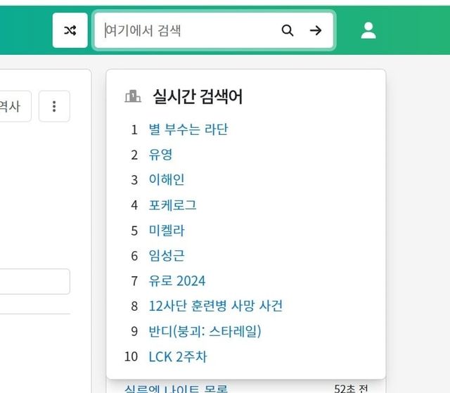Click the empty text box at left

(x=35, y=281)
